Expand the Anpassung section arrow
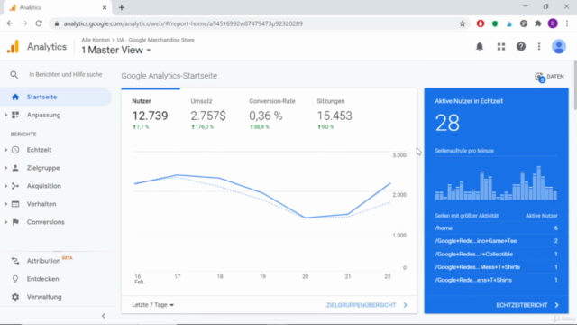Viewport: 577px width, 325px height. [x=6, y=115]
